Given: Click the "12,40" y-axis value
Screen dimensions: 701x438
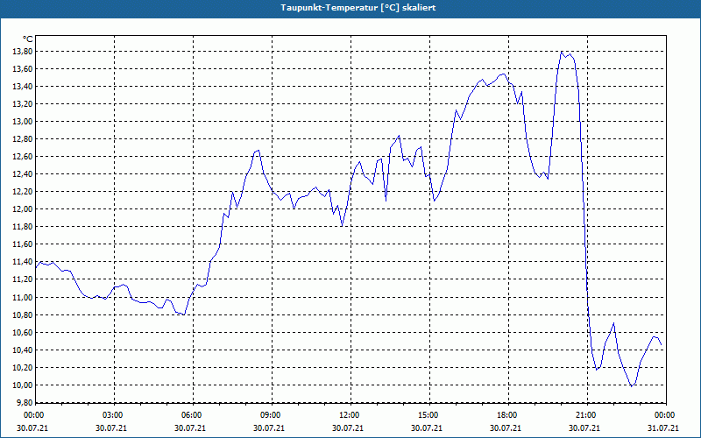Looking at the screenshot, I should point(23,173).
